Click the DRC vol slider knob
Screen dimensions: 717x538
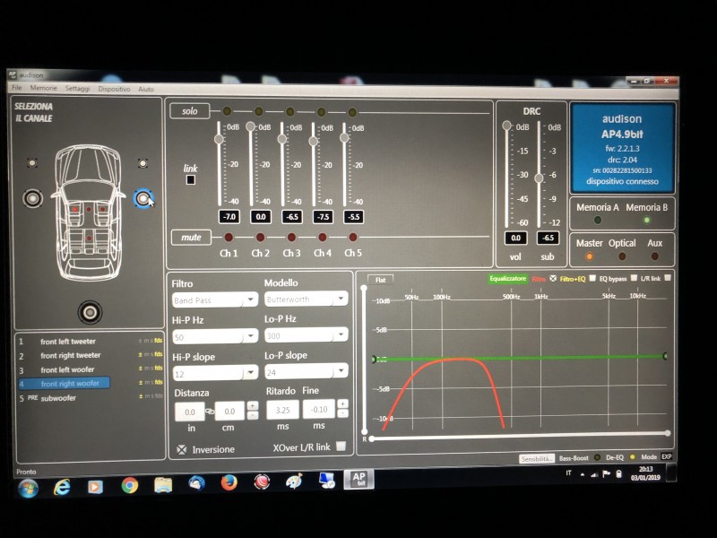point(506,126)
